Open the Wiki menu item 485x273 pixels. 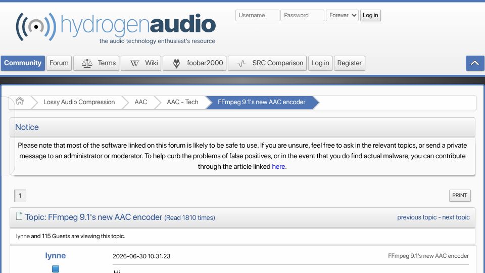click(141, 63)
